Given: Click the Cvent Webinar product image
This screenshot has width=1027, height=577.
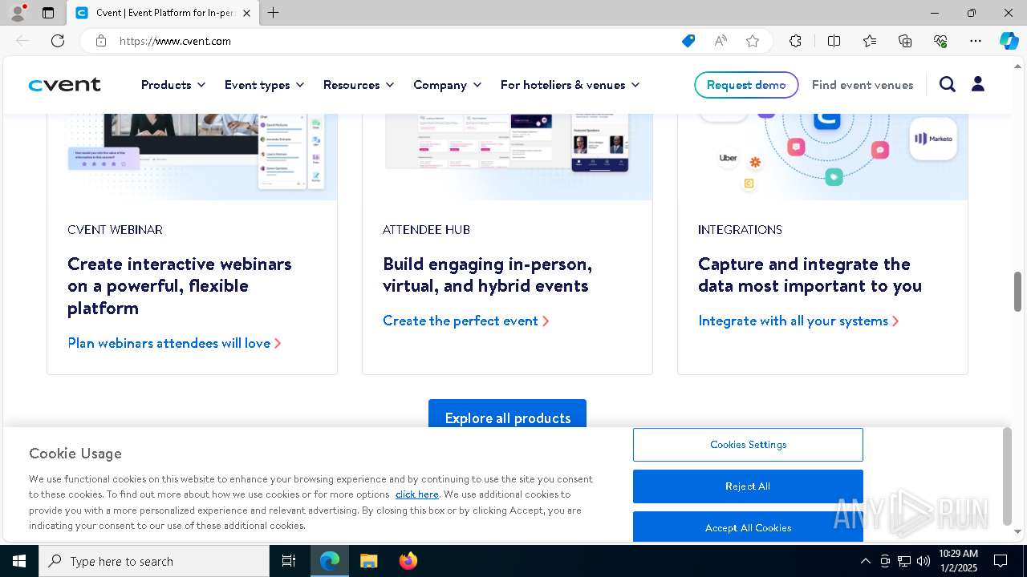Looking at the screenshot, I should tap(192, 156).
